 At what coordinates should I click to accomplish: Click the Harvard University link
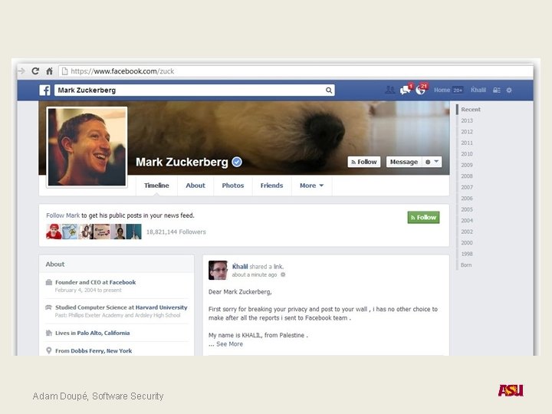click(x=161, y=307)
